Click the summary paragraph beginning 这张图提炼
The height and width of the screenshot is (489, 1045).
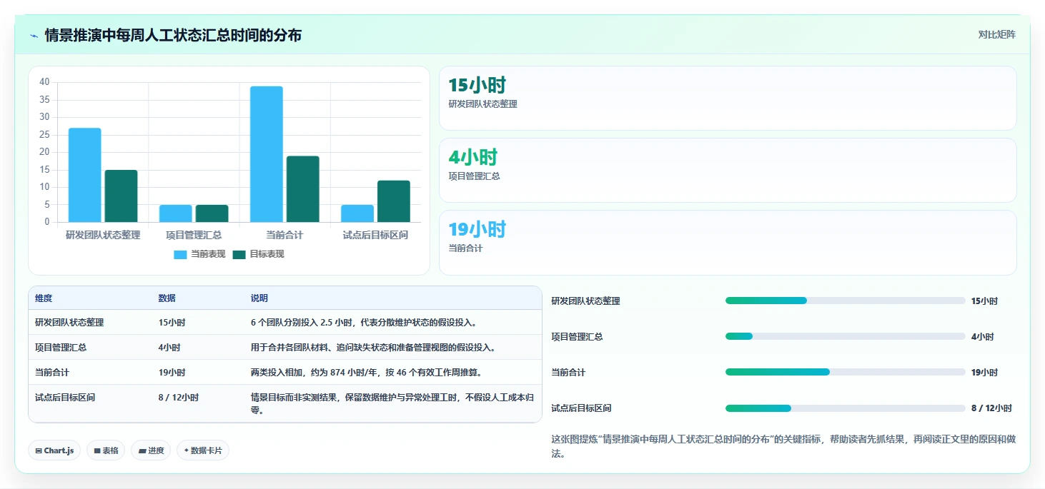coord(783,446)
